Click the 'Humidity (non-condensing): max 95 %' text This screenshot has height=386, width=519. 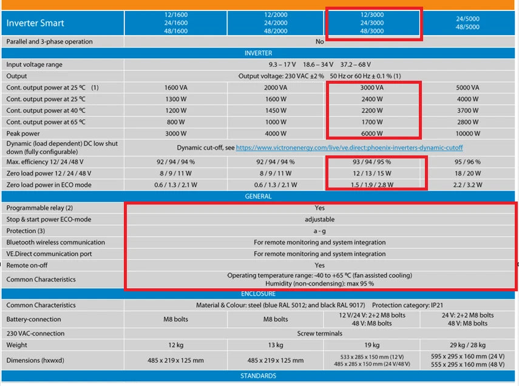(319, 283)
